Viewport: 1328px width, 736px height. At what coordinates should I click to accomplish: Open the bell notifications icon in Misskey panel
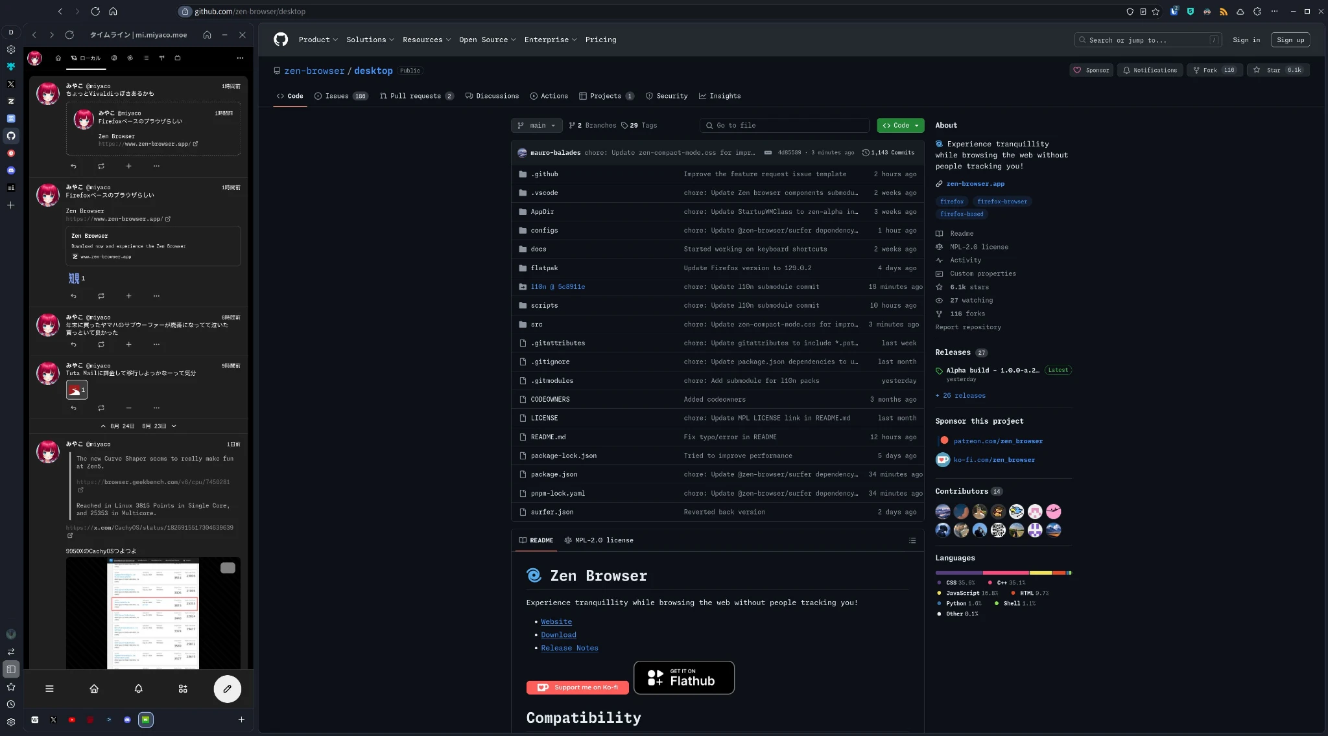point(138,689)
